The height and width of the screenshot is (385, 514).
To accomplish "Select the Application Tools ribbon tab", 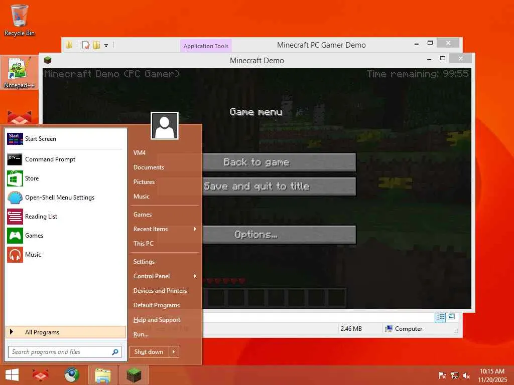I will (x=206, y=46).
